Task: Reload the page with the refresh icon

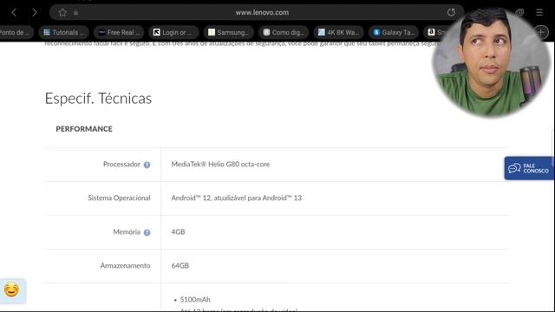Action: [x=451, y=12]
